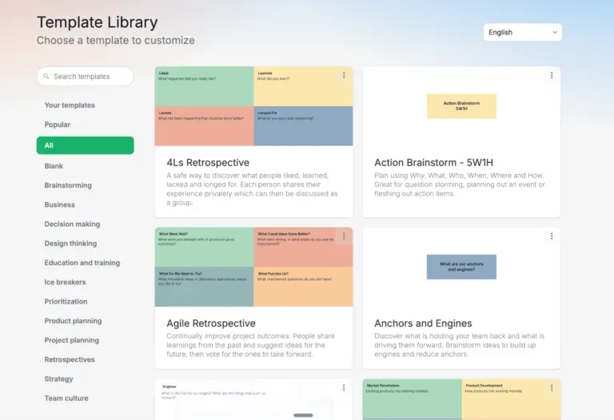614x420 pixels.
Task: Select the Team culture category
Action: point(66,398)
